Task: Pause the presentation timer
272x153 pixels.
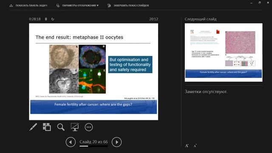Action: pyautogui.click(x=46, y=19)
